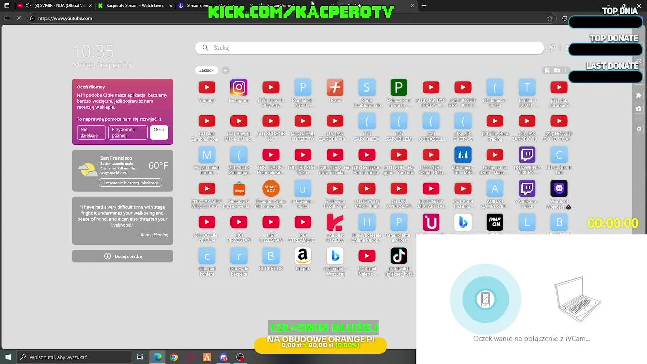This screenshot has width=647, height=364.
Task: Select the Zakładki bookmarks tab
Action: (x=207, y=70)
